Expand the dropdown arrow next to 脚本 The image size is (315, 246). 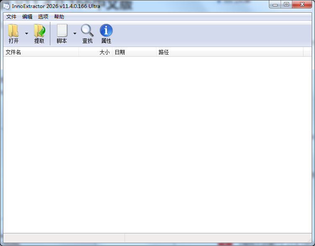click(x=75, y=34)
